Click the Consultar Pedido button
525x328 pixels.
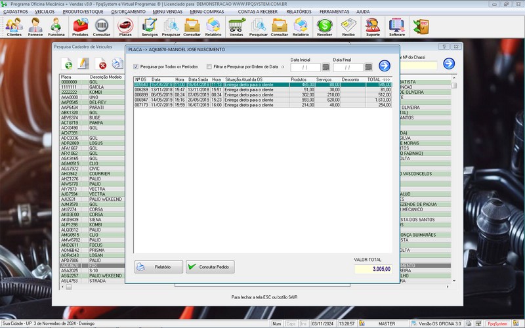click(209, 267)
